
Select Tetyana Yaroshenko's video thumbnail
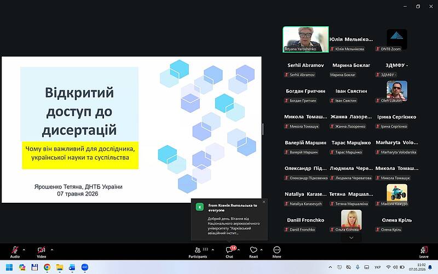[306, 39]
